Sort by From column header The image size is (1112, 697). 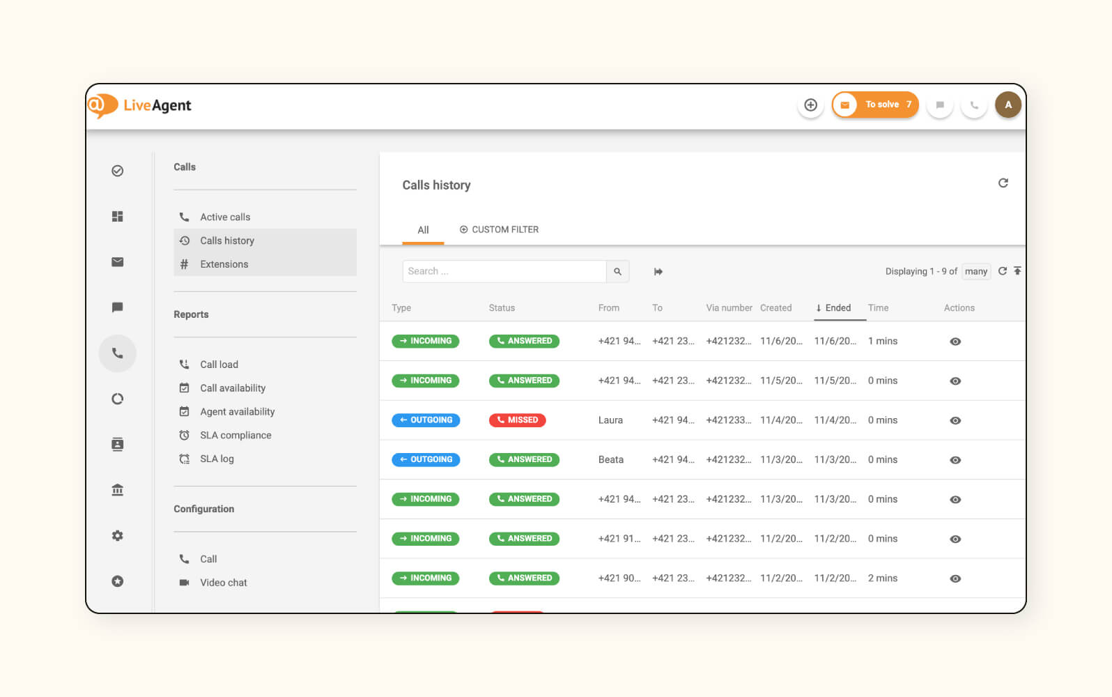[x=608, y=308]
